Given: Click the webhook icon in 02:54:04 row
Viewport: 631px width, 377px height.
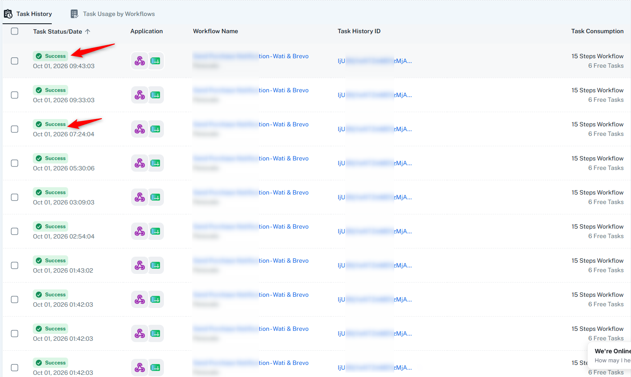Looking at the screenshot, I should [140, 231].
